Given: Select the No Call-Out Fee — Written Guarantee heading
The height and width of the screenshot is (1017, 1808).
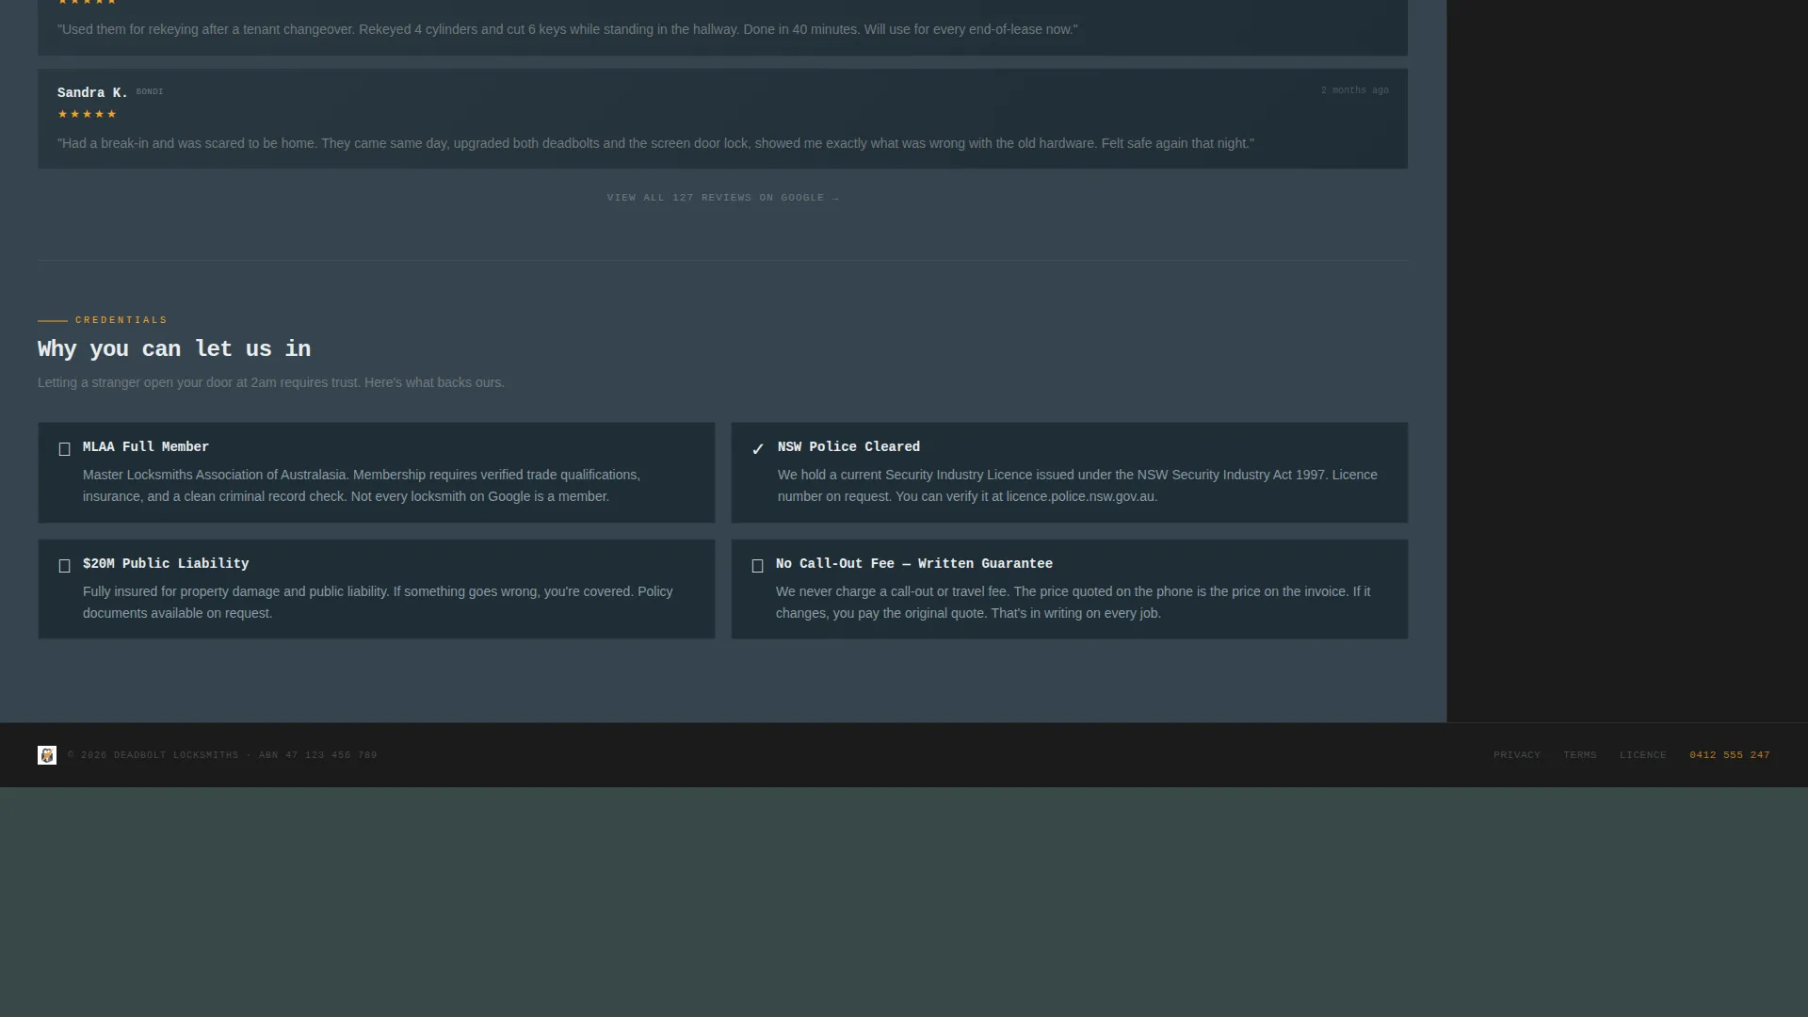Looking at the screenshot, I should tap(914, 563).
